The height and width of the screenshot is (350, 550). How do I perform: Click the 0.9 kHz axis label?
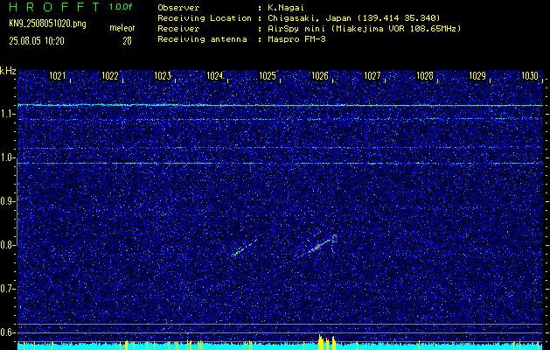pos(6,201)
